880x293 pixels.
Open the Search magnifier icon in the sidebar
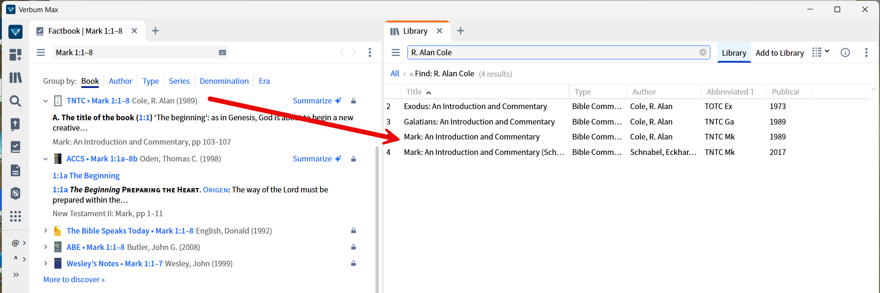click(15, 101)
